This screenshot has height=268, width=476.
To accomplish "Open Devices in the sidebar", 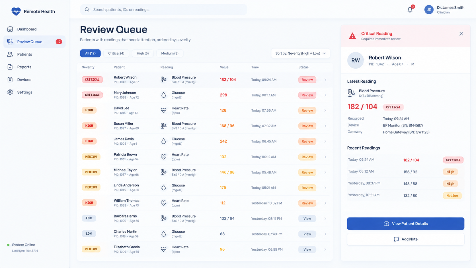I will pos(34,80).
